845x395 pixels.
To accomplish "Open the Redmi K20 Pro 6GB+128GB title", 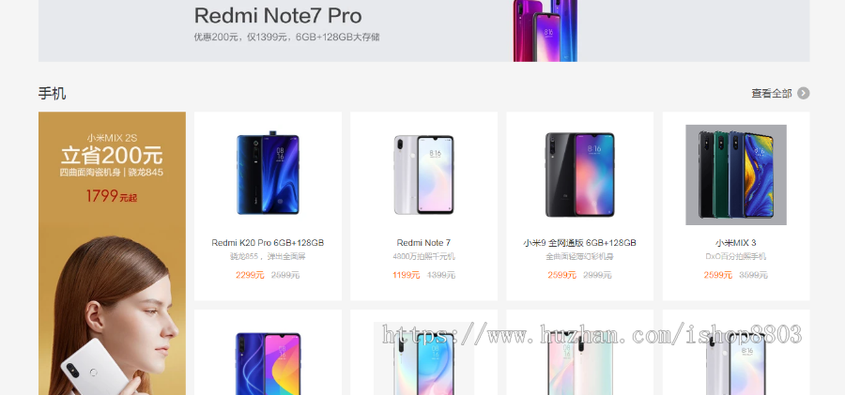I will [268, 243].
